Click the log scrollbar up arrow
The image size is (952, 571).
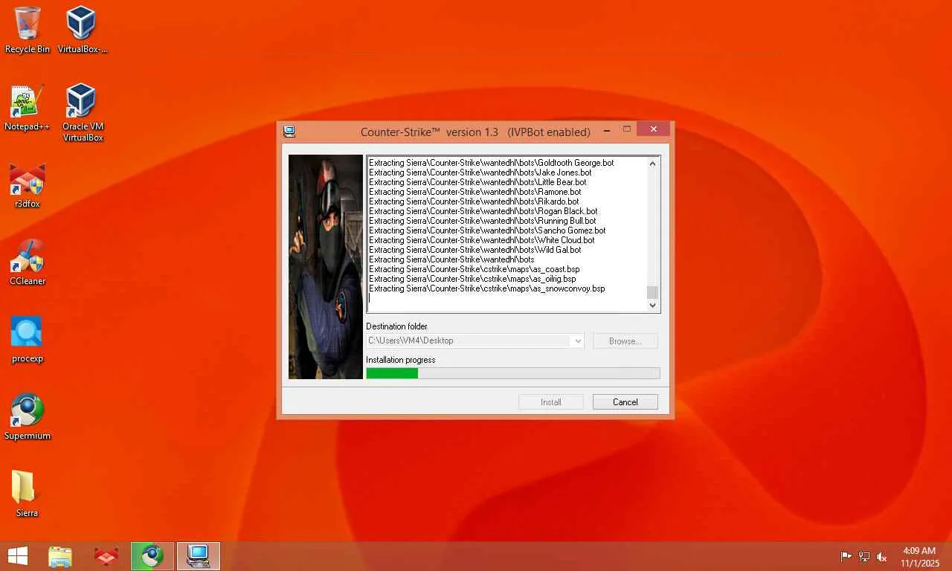(x=652, y=164)
